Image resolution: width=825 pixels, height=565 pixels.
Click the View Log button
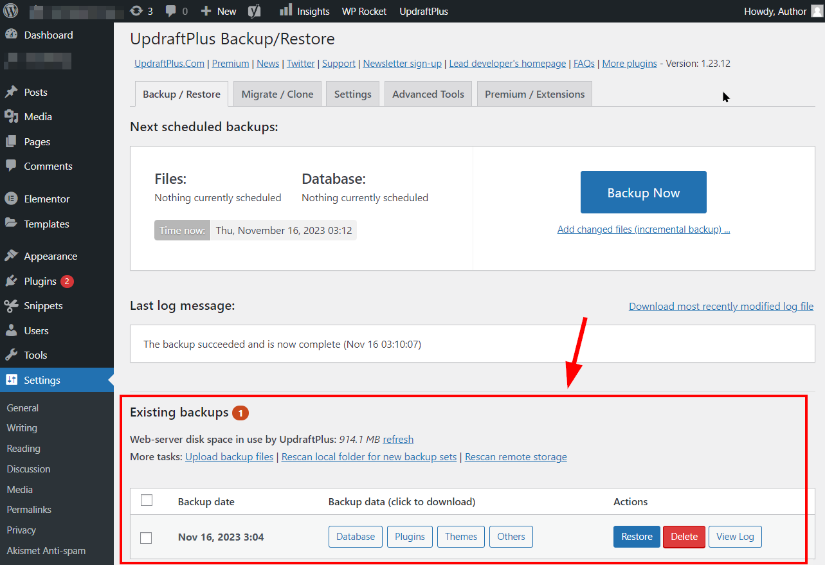tap(735, 537)
